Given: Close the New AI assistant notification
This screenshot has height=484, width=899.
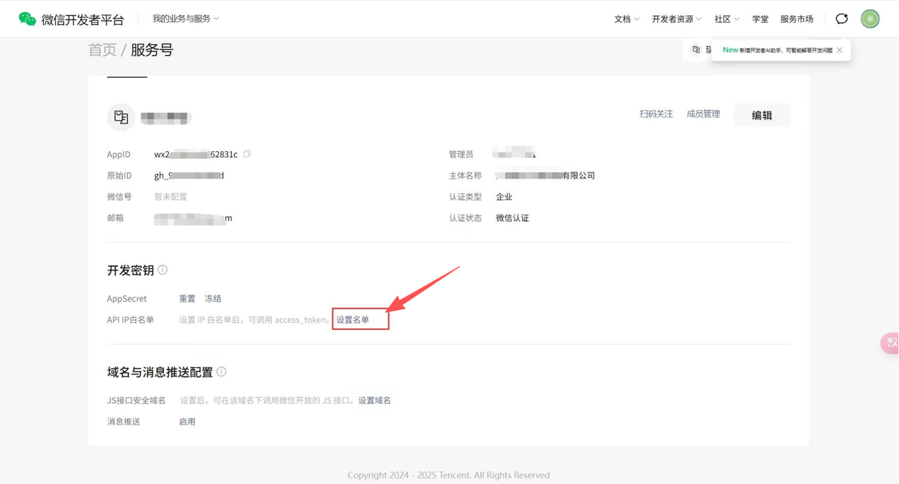Looking at the screenshot, I should pos(839,50).
